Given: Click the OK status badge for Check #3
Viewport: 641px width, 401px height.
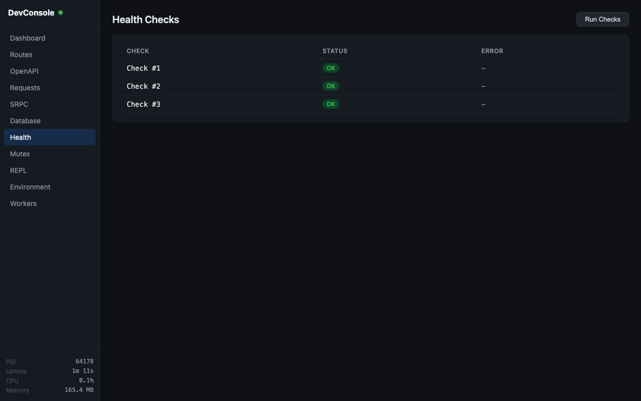Looking at the screenshot, I should (x=331, y=104).
